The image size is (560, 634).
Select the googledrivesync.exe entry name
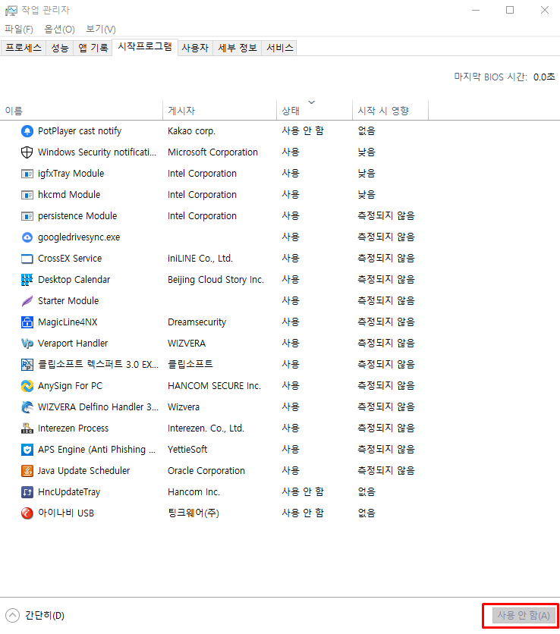[x=79, y=237]
